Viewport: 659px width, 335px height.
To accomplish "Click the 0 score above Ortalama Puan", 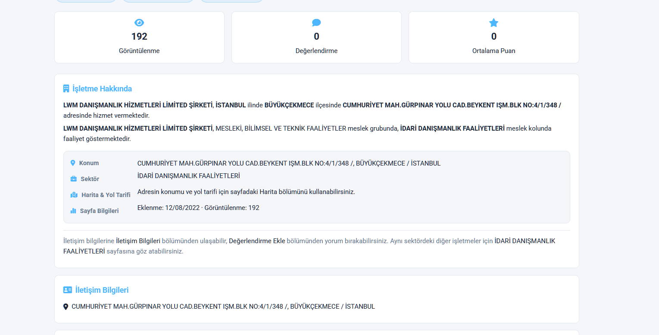I will point(493,36).
